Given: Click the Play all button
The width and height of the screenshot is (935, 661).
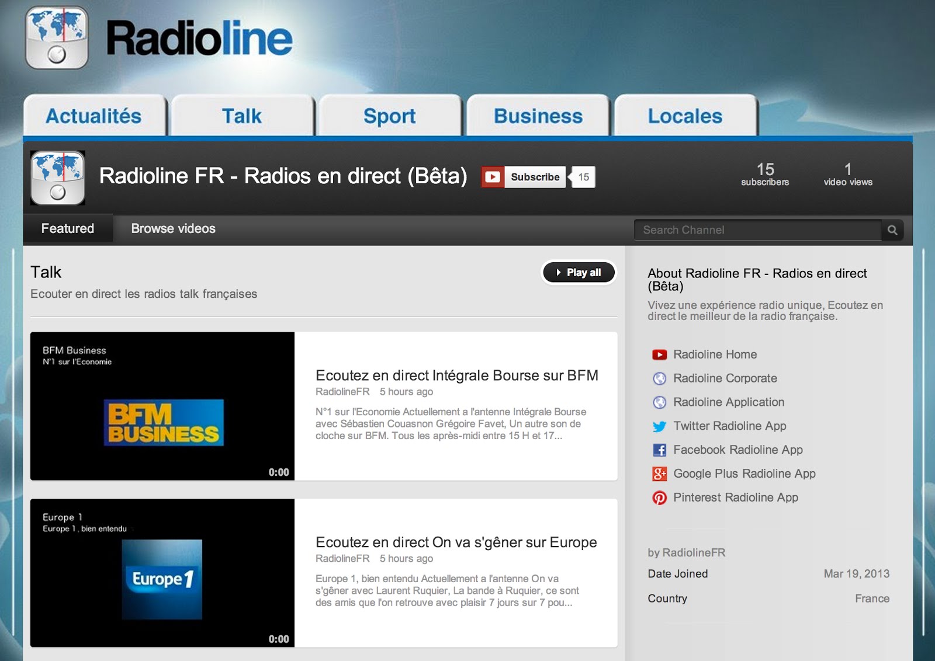Looking at the screenshot, I should pos(579,273).
